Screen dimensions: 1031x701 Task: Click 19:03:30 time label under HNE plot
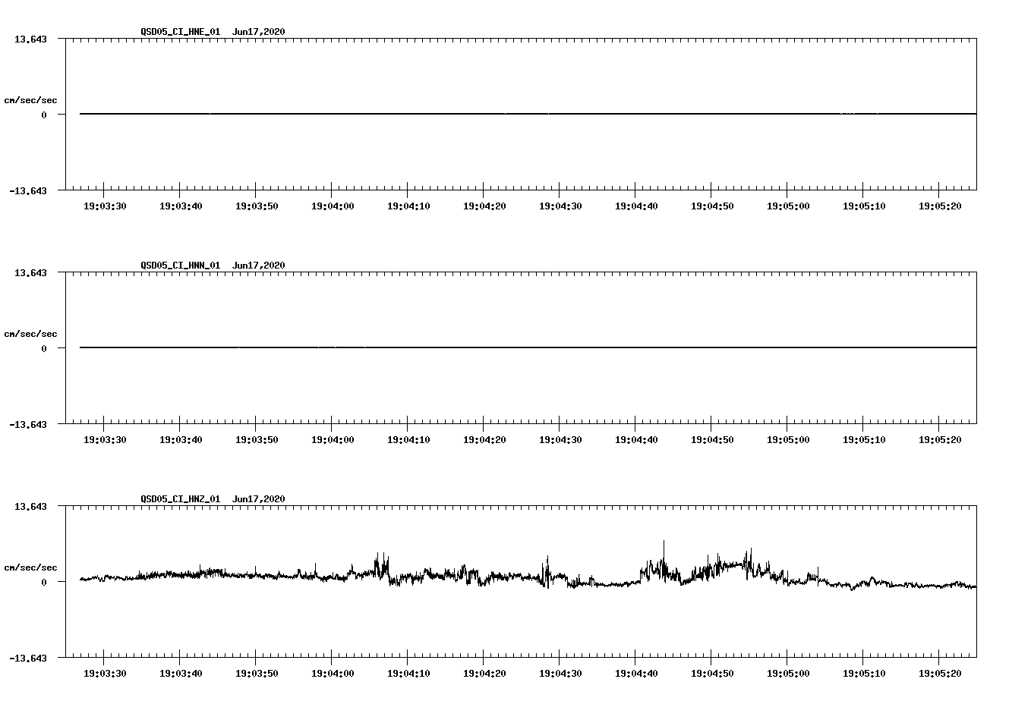pyautogui.click(x=105, y=206)
